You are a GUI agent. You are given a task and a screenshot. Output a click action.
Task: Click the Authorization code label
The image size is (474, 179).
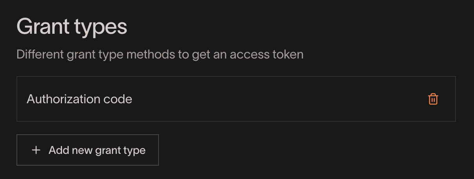tap(79, 99)
